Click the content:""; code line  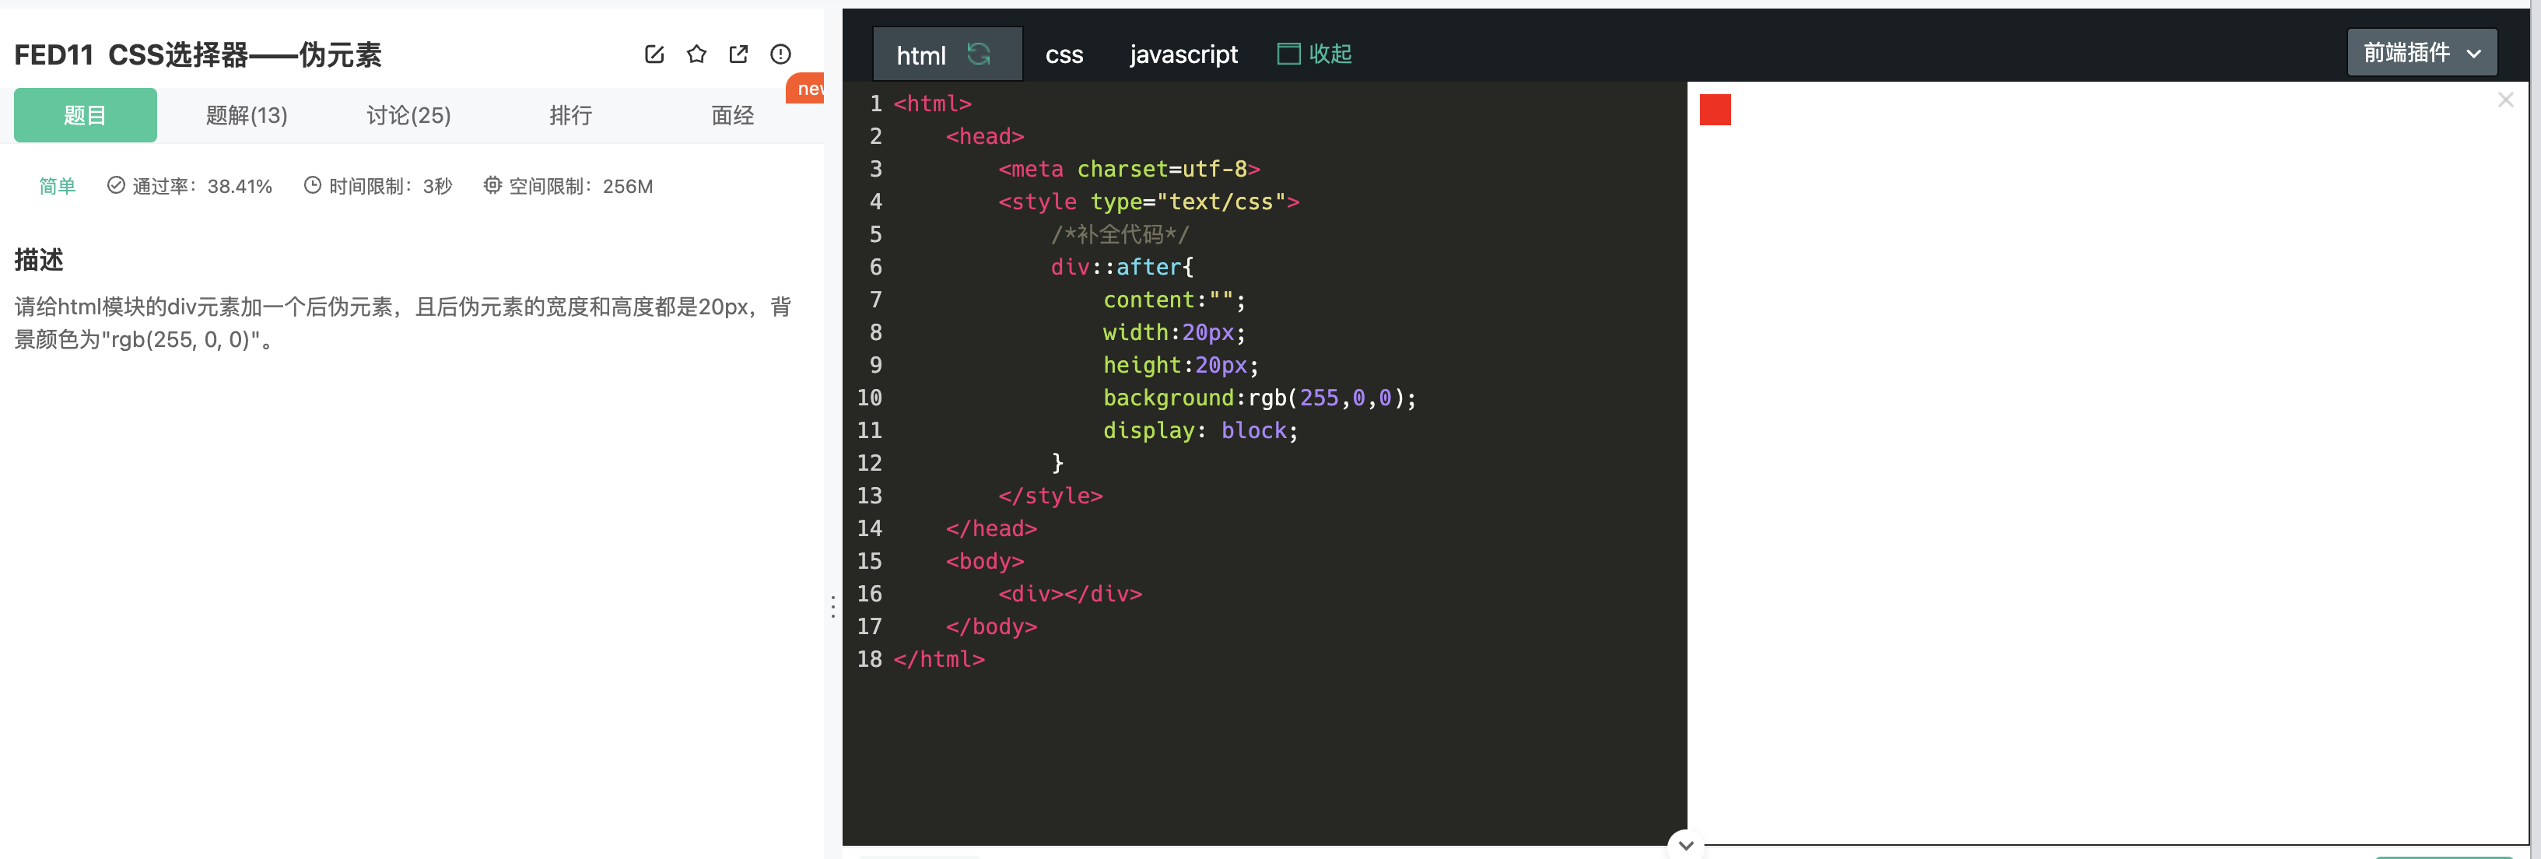pyautogui.click(x=1174, y=300)
